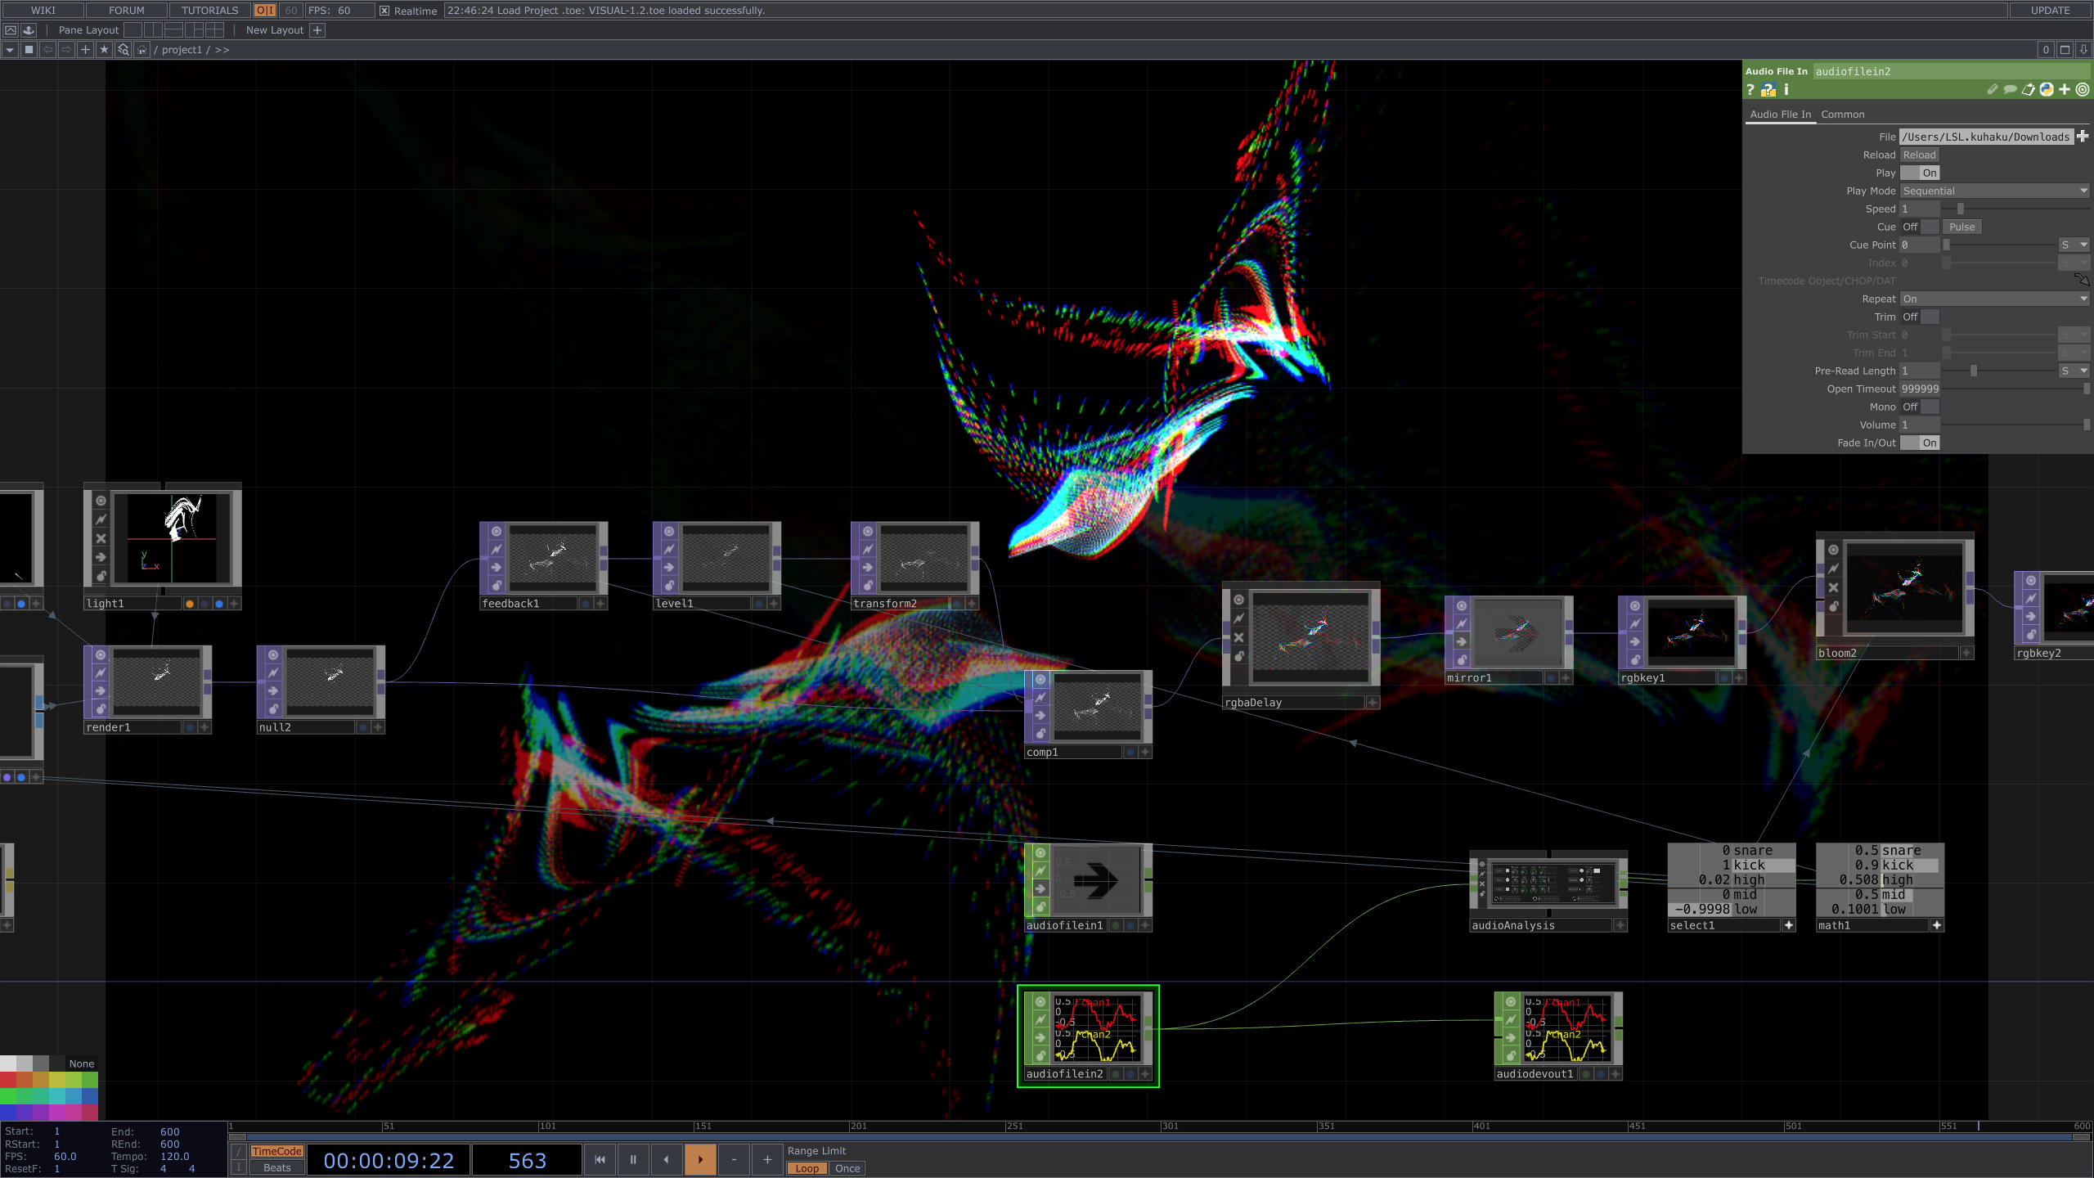Toggle Play On for audiofilein2

pyautogui.click(x=1928, y=173)
